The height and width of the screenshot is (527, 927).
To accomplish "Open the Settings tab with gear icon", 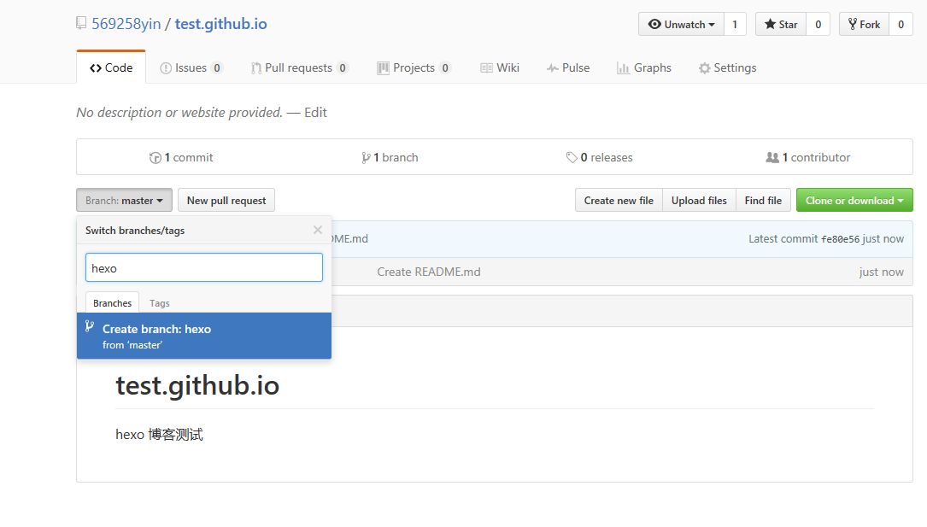I will (x=727, y=68).
